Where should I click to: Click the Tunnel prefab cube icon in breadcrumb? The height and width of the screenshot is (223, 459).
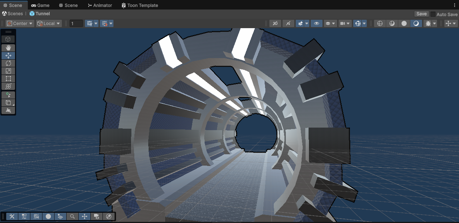click(32, 14)
